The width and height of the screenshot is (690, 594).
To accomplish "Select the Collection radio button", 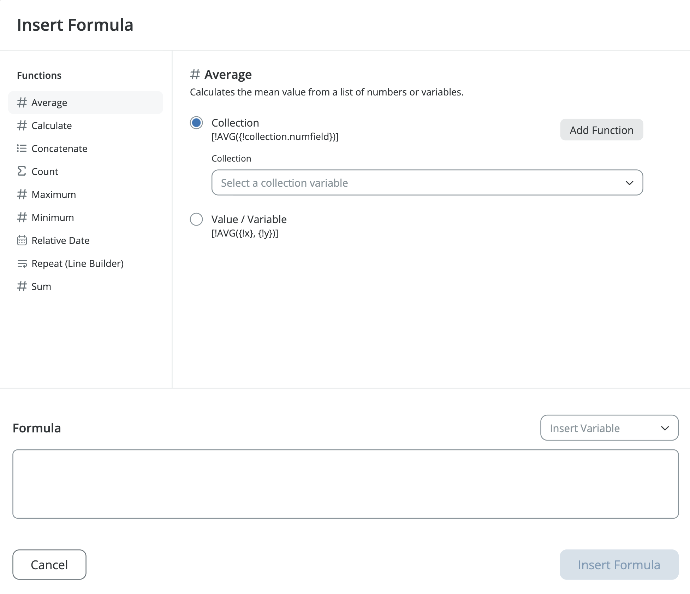I will click(x=196, y=123).
